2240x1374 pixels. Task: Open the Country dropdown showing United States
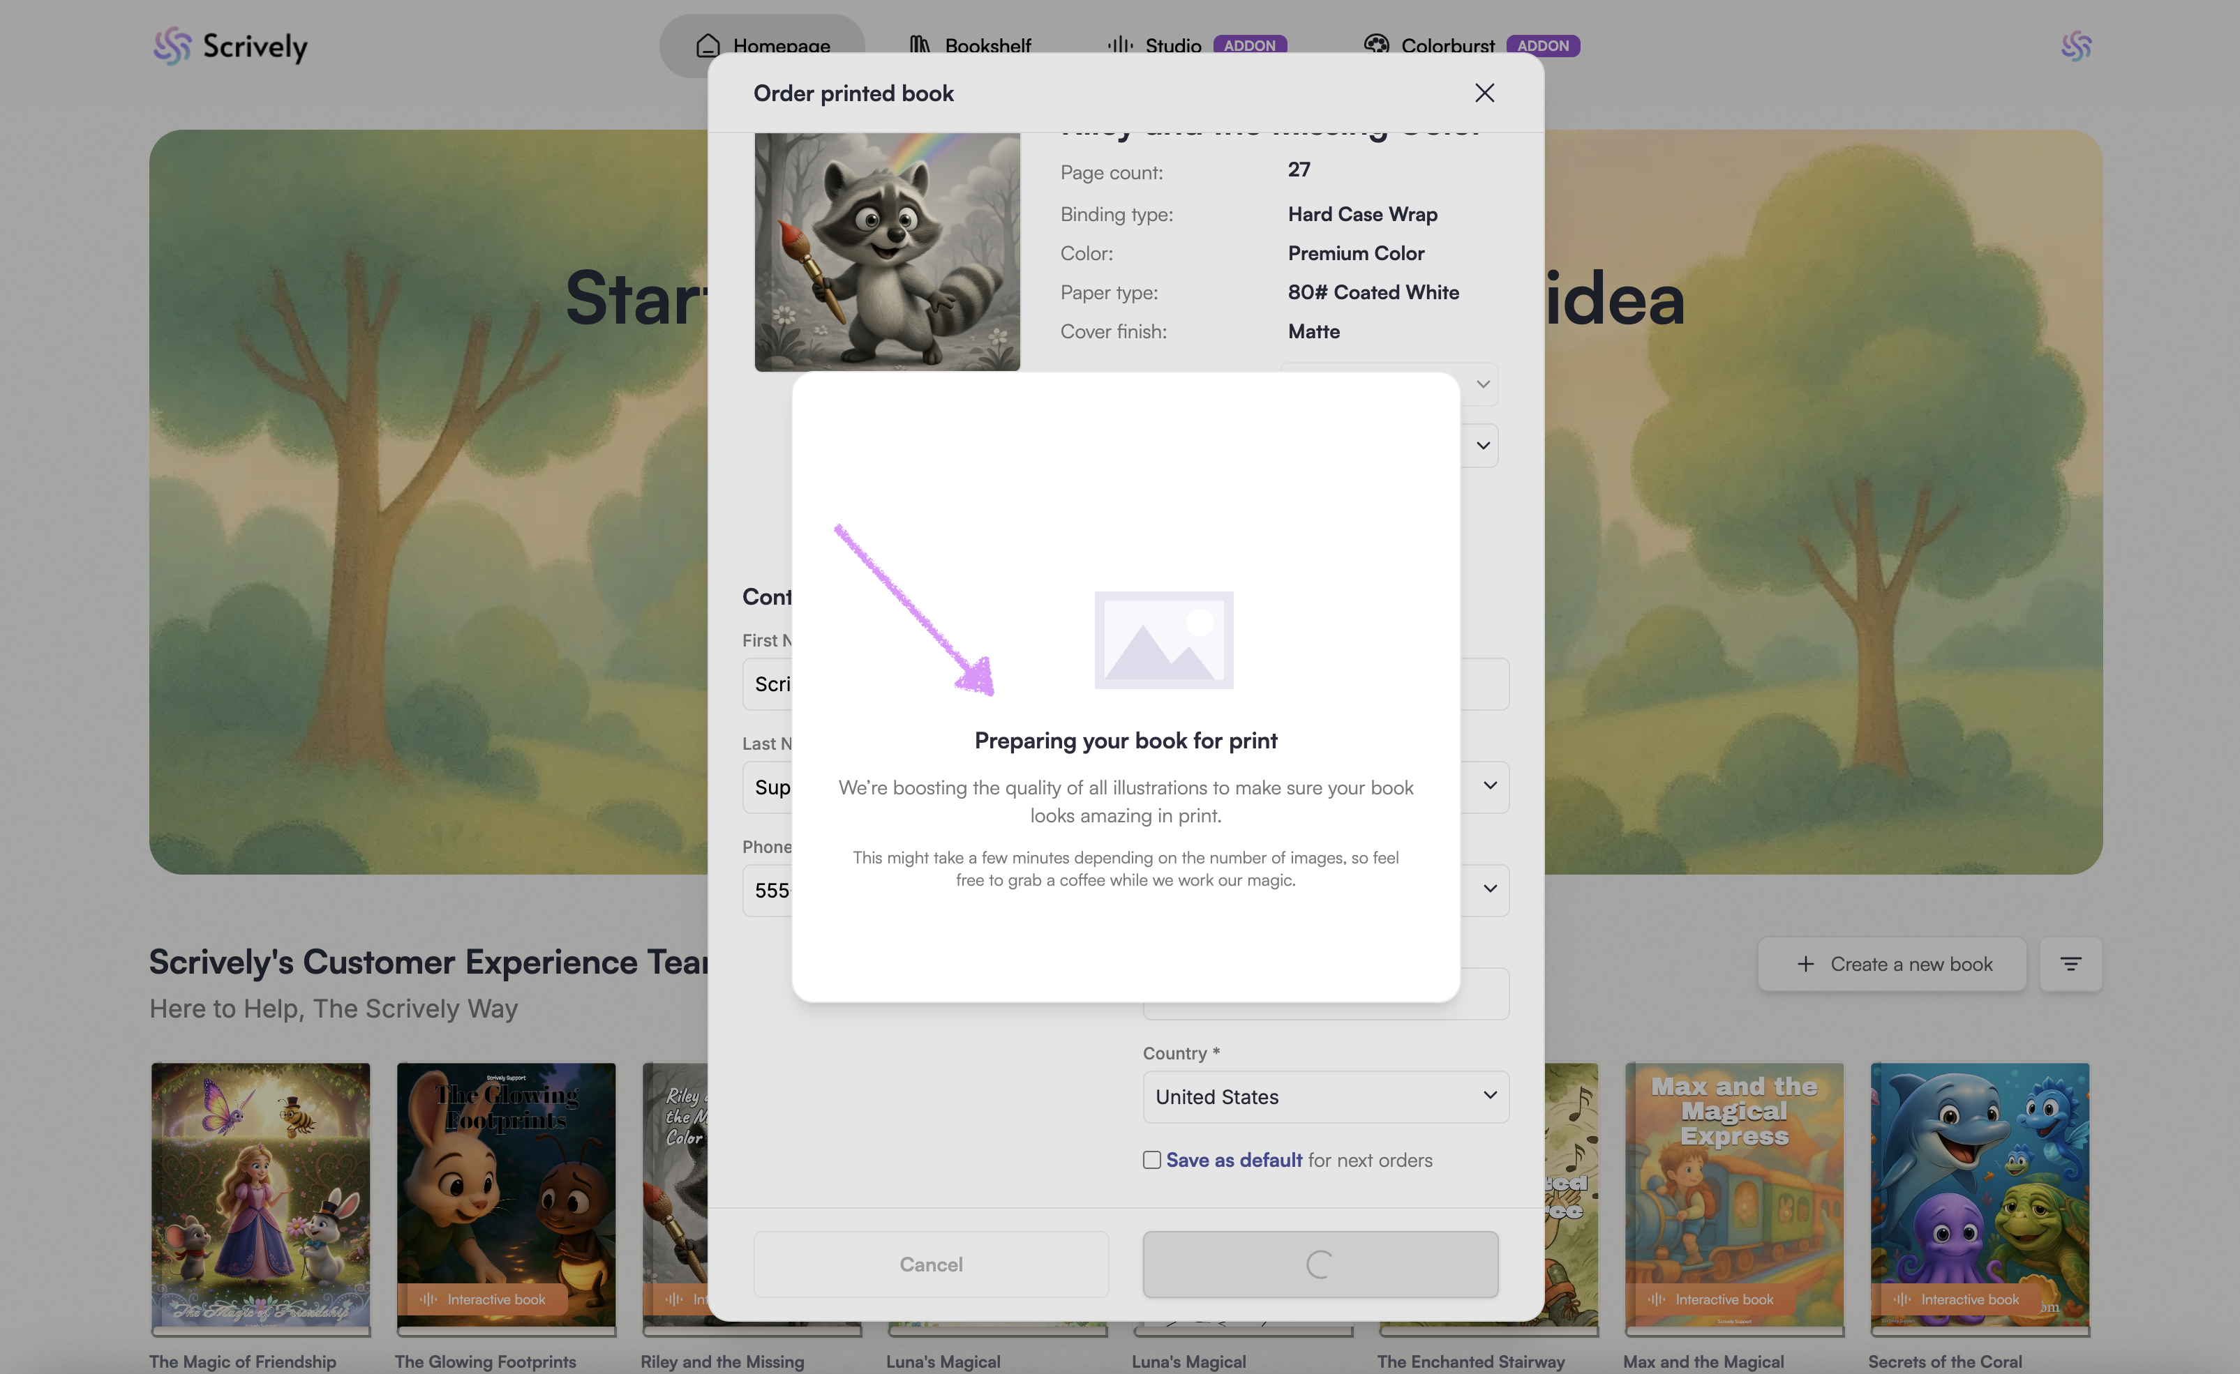click(1324, 1097)
